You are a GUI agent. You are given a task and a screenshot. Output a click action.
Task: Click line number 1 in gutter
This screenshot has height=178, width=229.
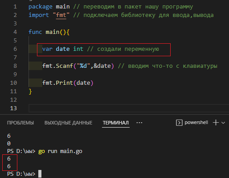click(x=15, y=7)
